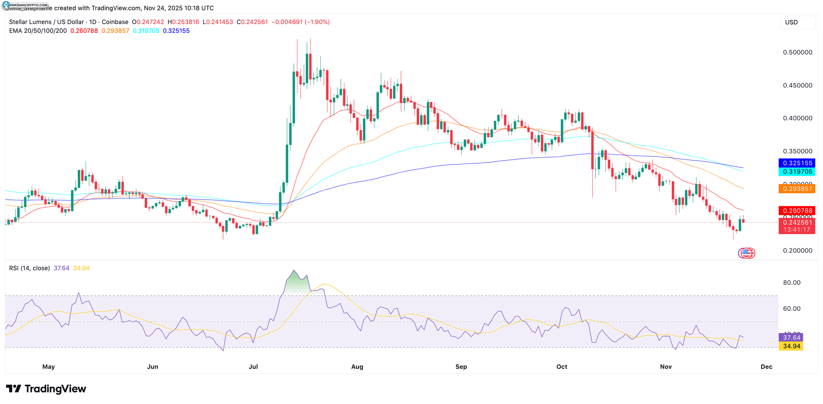This screenshot has height=404, width=823.
Task: Click the Dec label on time axis
Action: [x=766, y=367]
